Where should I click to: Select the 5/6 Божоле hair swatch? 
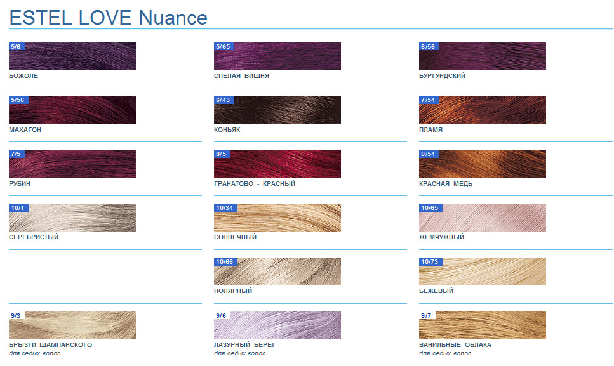pyautogui.click(x=72, y=56)
